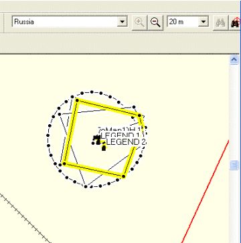Viewport: 241px width, 243px height.
Task: Click the Russia text in the combo box
Action: [24, 22]
